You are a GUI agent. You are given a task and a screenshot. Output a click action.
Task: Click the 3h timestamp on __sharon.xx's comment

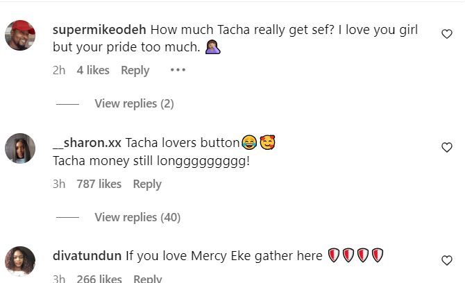coord(59,184)
